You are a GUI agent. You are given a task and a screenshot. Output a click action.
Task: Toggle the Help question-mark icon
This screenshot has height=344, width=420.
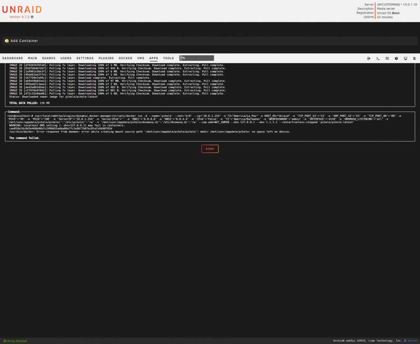[x=396, y=58]
